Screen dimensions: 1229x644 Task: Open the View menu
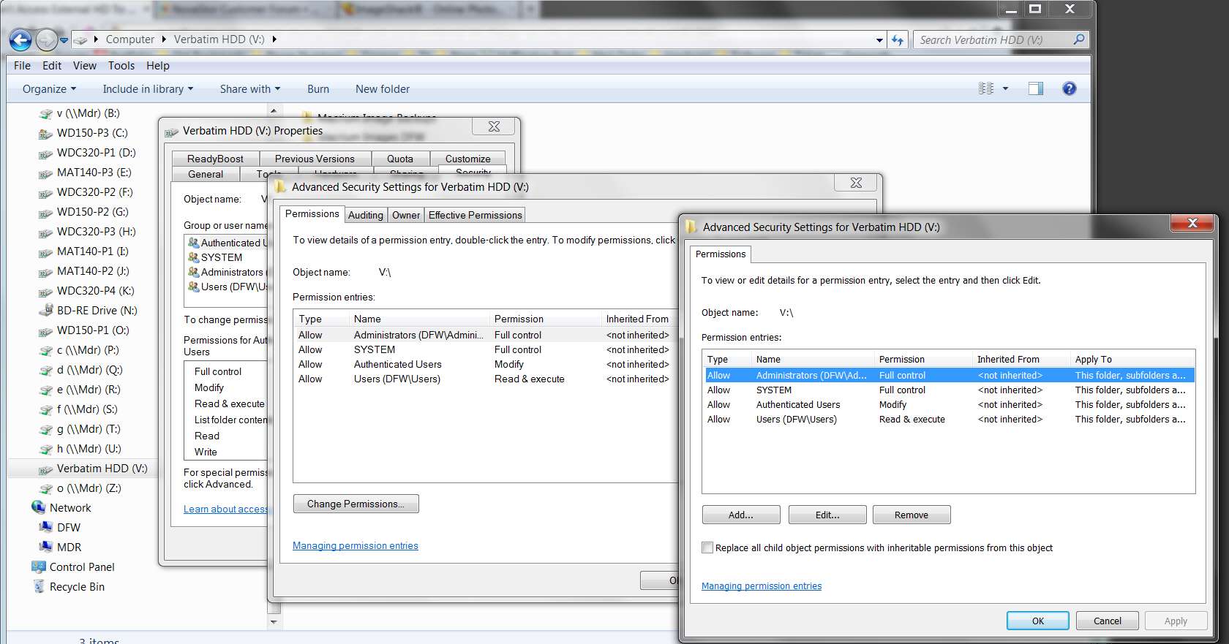coord(85,65)
